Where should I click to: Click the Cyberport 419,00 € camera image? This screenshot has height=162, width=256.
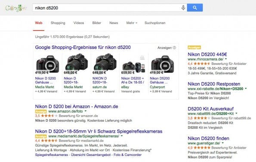pos(163,64)
